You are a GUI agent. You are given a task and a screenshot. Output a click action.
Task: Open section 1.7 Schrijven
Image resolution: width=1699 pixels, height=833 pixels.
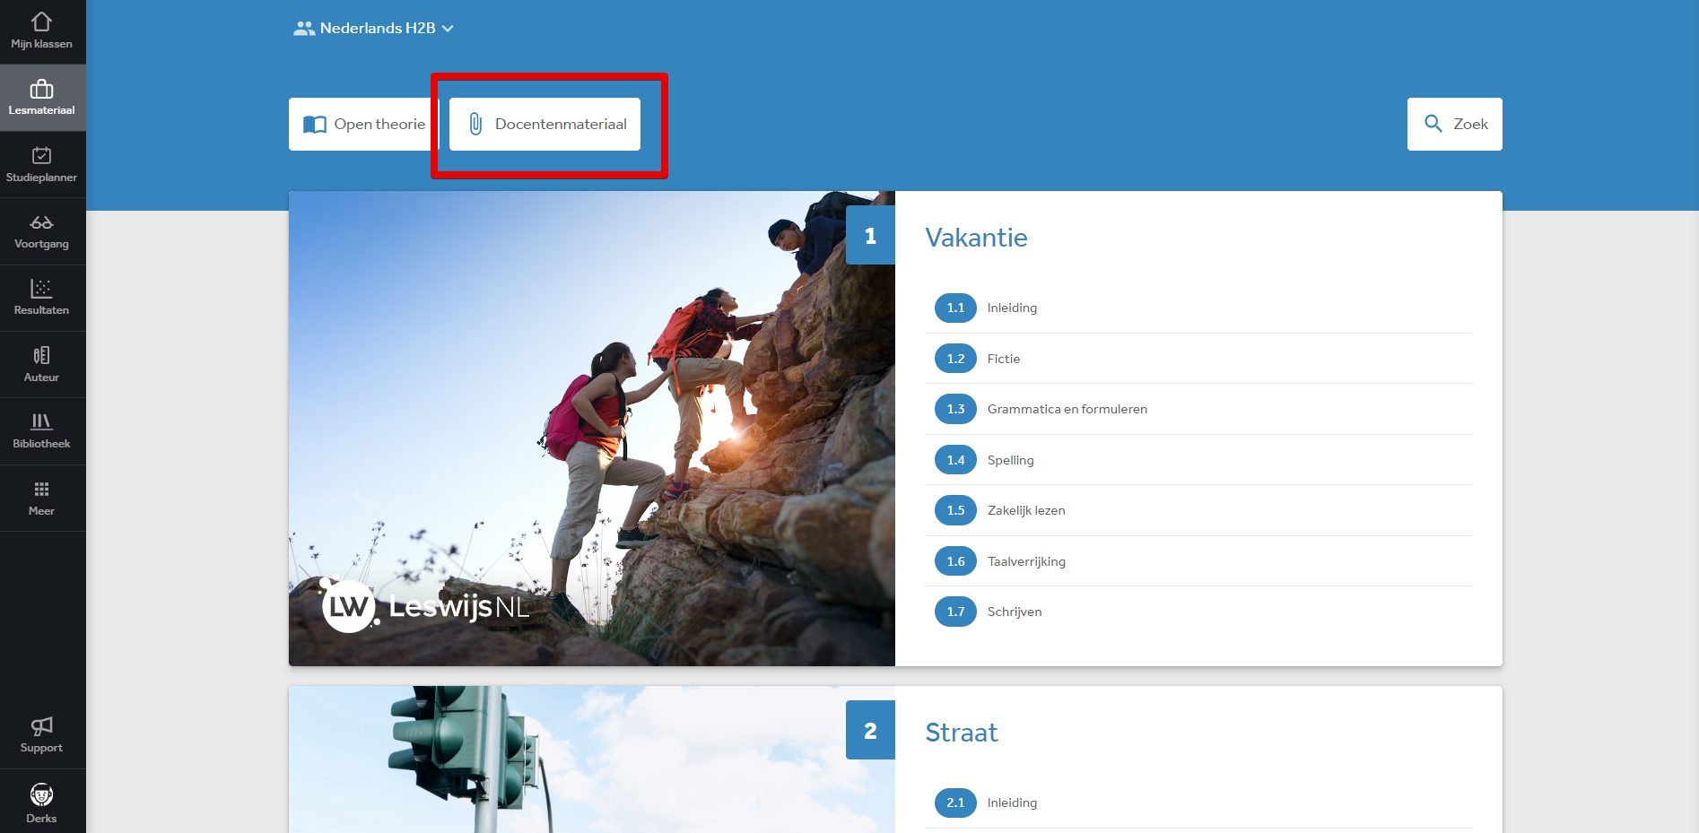tap(1198, 612)
